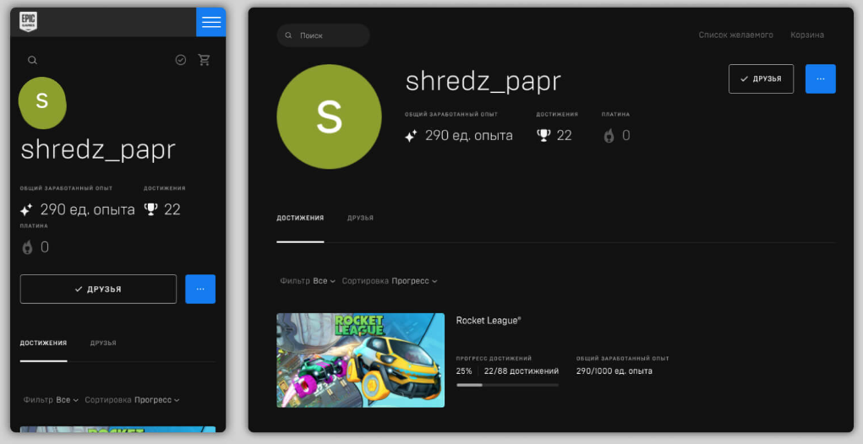Click platinum count 0 in desktop view
The height and width of the screenshot is (444, 863).
625,136
